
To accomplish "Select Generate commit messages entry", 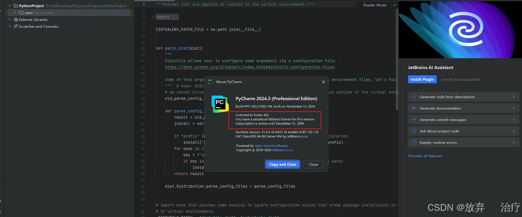I will [x=463, y=120].
